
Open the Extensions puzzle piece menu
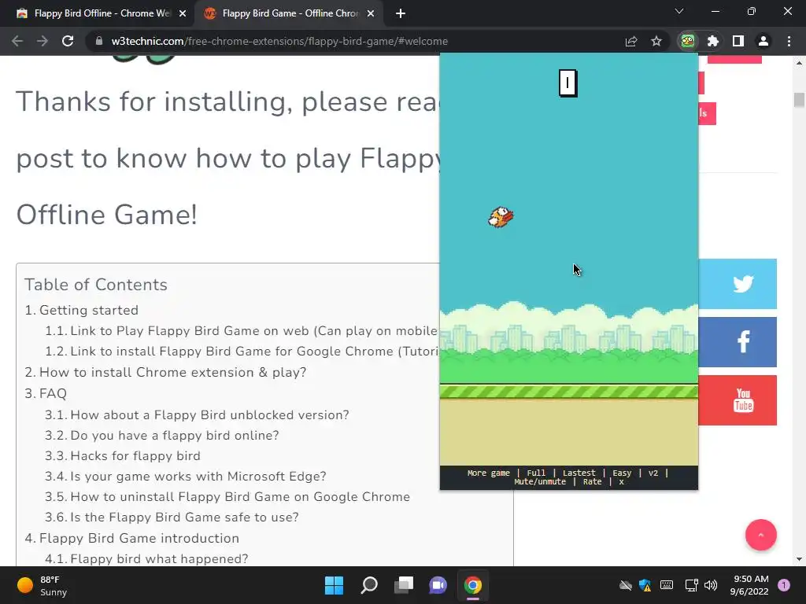pyautogui.click(x=713, y=41)
